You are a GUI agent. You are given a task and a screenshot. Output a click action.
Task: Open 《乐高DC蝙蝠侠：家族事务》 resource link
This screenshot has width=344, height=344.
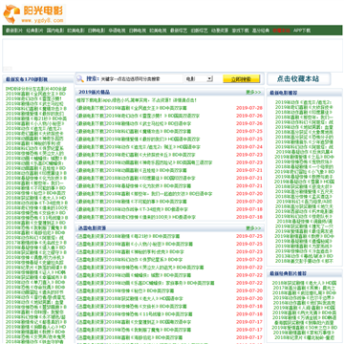click(x=160, y=283)
